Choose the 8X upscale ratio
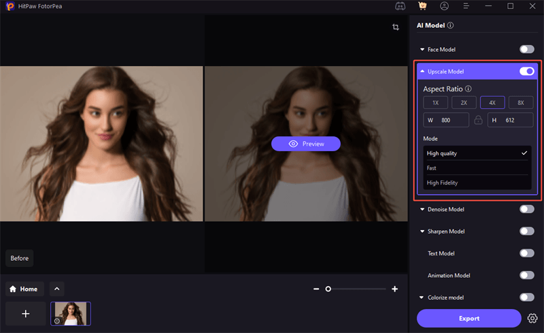Screen dimensions: 544x333 pyautogui.click(x=521, y=103)
